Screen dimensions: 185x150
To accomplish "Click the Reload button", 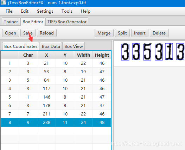I will point(47,33).
